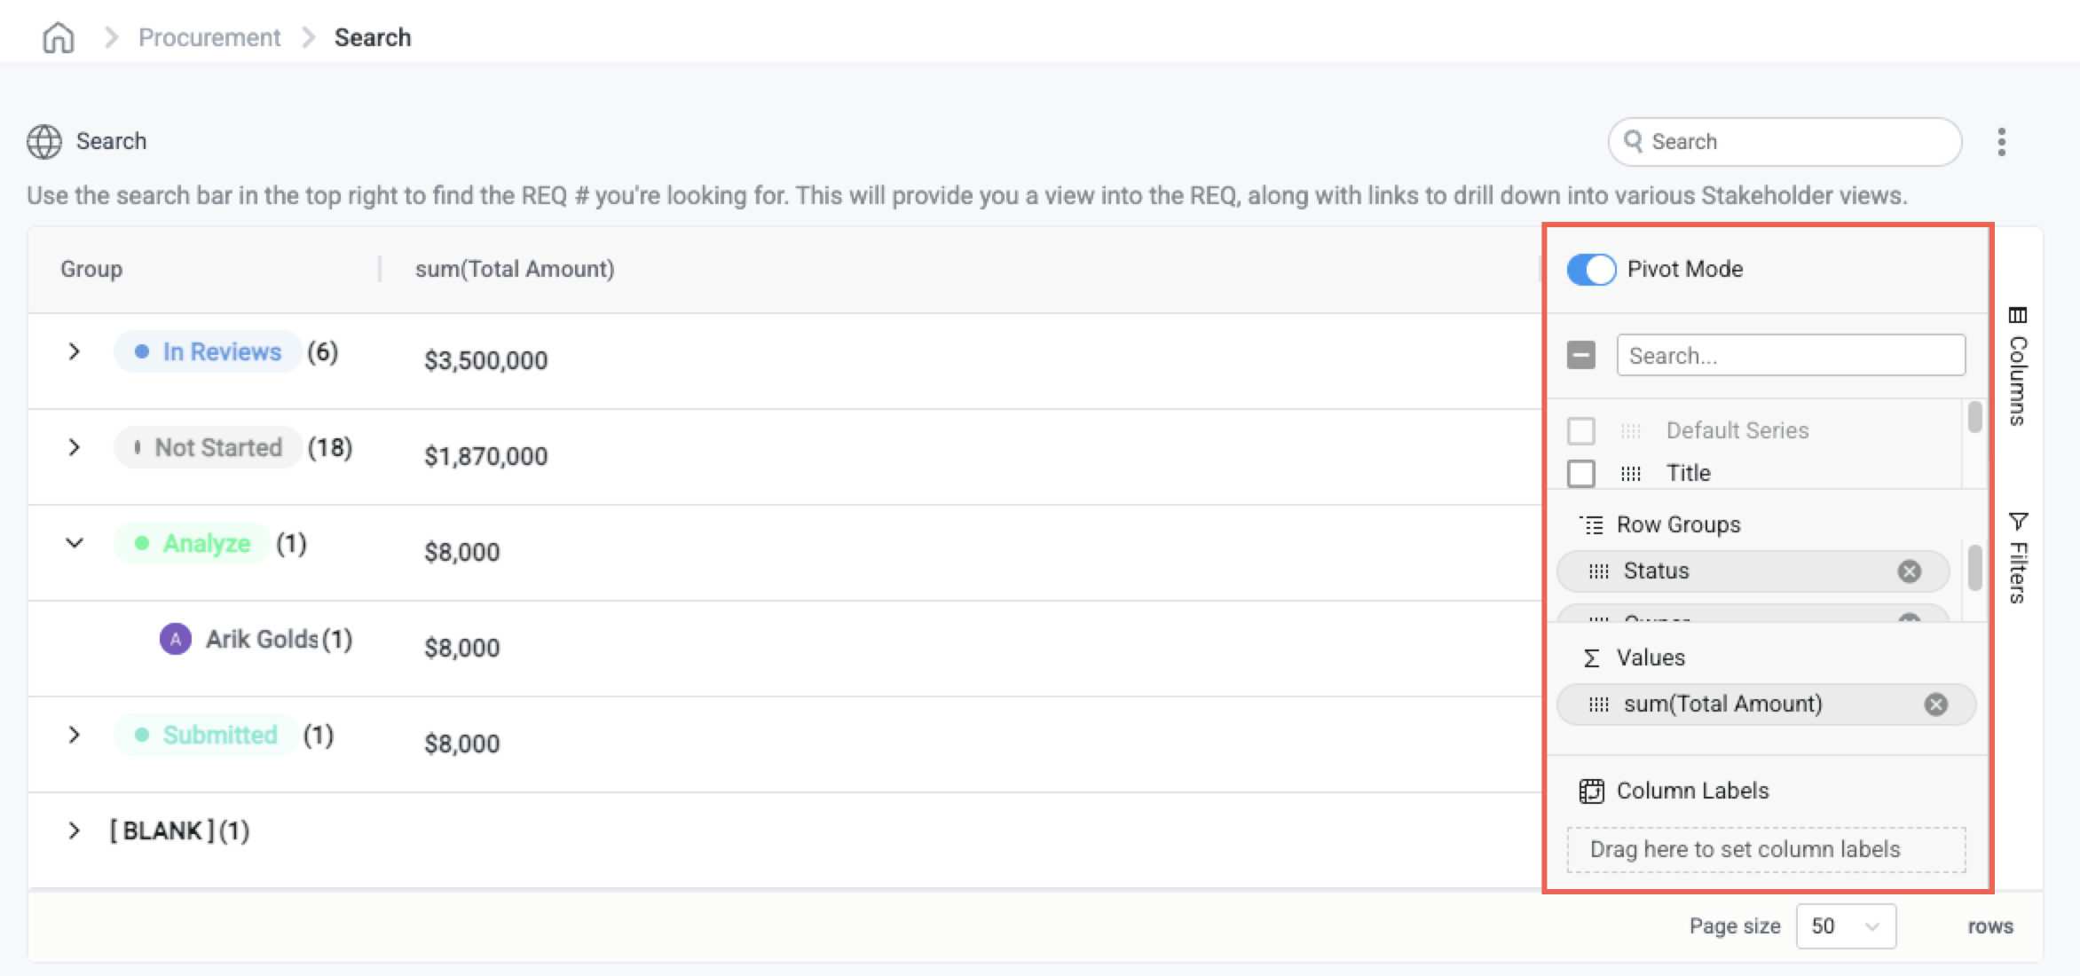Toggle the select-all columns checkbox

click(x=1581, y=356)
